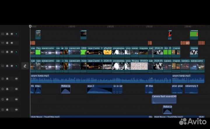Image resolution: width=210 pixels, height=129 pixels.
Task: Mute the main video track's original audio
Action: (x=16, y=66)
